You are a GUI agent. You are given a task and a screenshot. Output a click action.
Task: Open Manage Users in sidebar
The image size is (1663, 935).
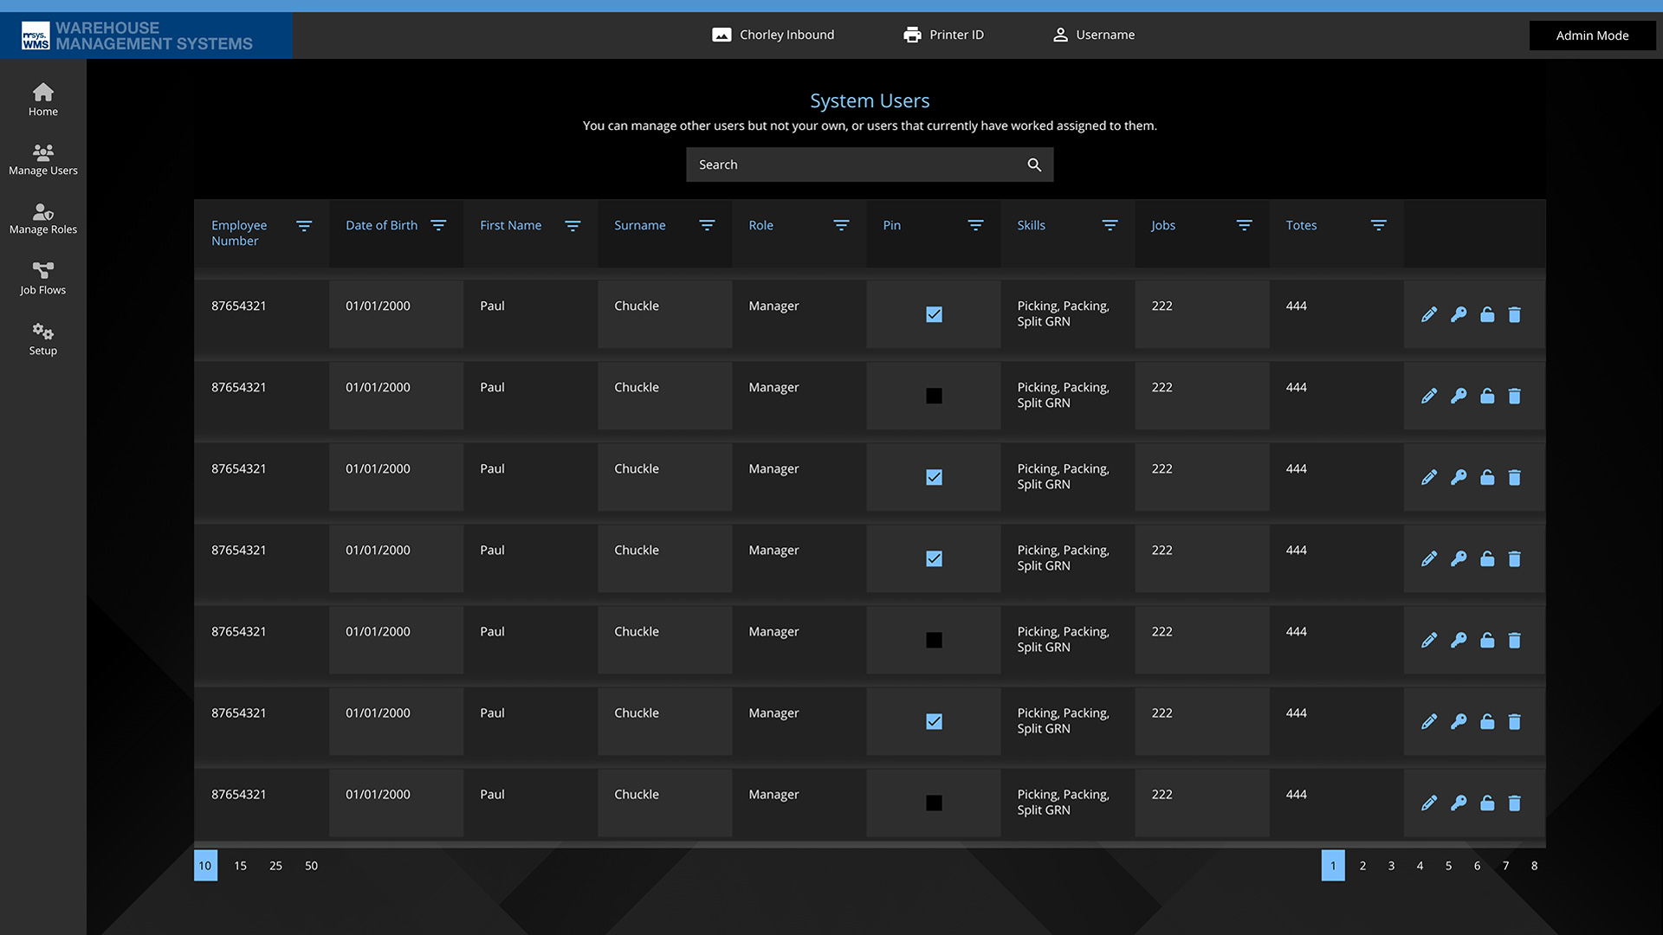coord(42,159)
